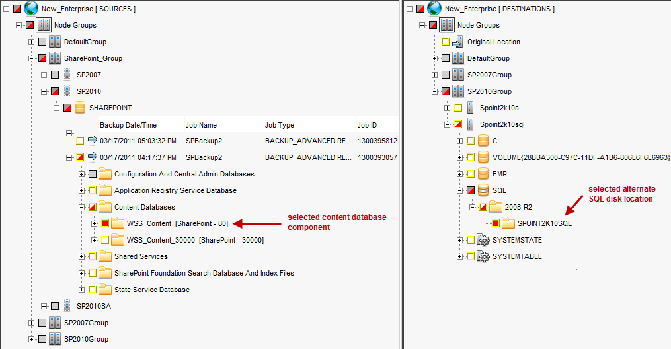This screenshot has height=349, width=671.
Task: Click the SYSTEMSTATE gear icon
Action: [483, 240]
